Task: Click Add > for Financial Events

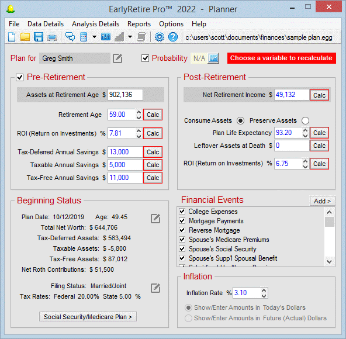Action: [x=323, y=201]
